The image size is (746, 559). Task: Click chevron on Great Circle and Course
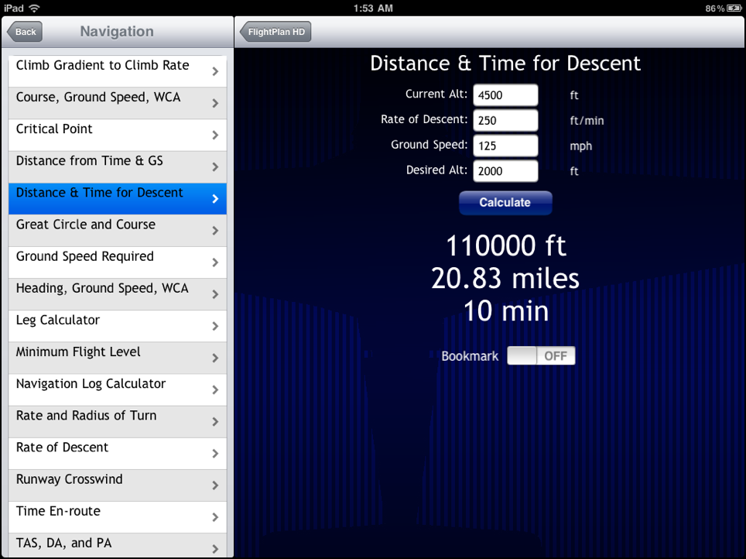[215, 231]
